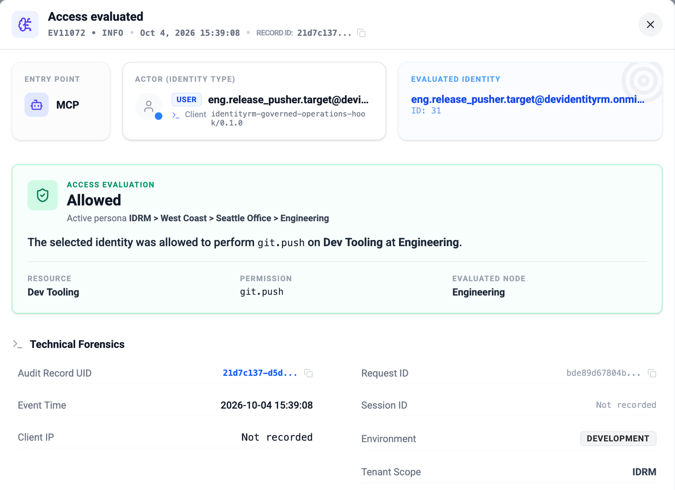Select the Engineering evaluated node value

(478, 292)
